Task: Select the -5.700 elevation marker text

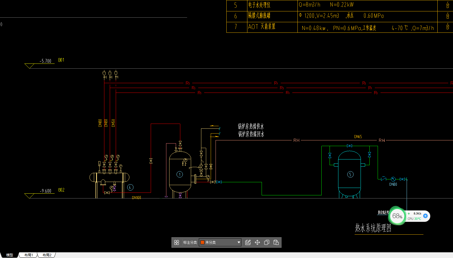Action: [45, 61]
